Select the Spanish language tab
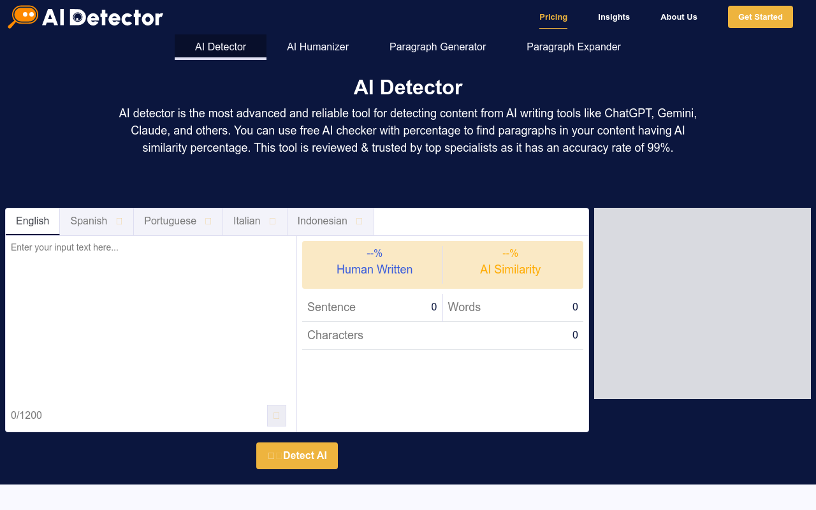816x510 pixels. point(96,221)
